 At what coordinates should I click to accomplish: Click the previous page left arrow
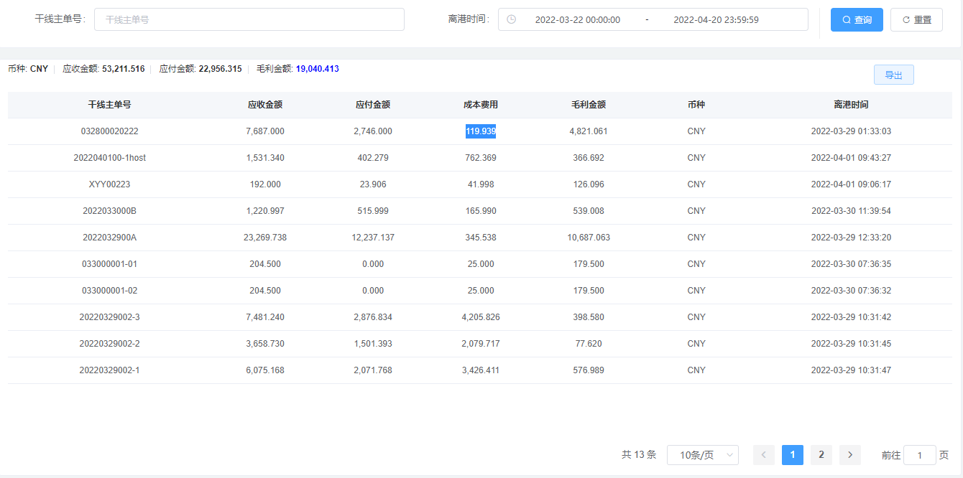[x=764, y=454]
